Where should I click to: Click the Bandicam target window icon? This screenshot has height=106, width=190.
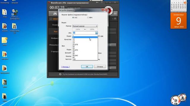115,19
